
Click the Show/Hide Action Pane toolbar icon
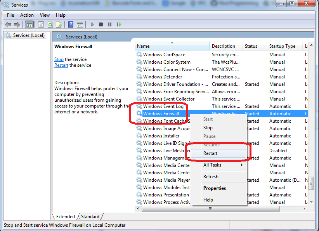[x=80, y=25]
